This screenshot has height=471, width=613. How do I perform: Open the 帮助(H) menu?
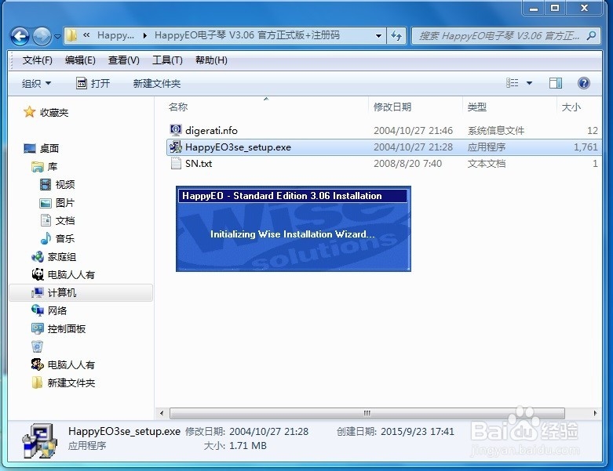(211, 60)
